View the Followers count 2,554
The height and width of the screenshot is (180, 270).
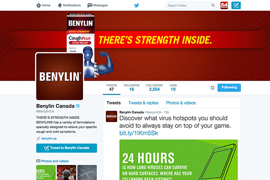point(154,87)
